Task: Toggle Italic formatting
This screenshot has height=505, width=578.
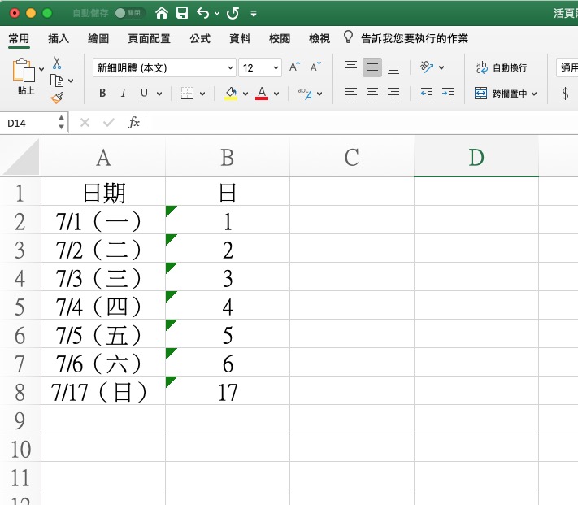Action: (124, 94)
